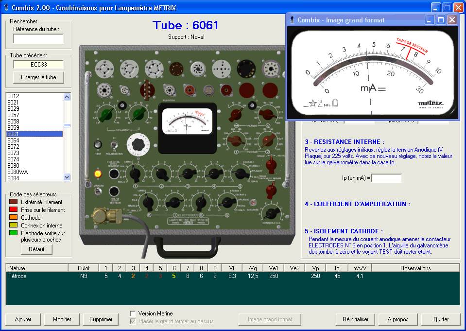Screen dimensions: 466x331
Task: Close the Combix Image grand format window
Action: [x=452, y=20]
